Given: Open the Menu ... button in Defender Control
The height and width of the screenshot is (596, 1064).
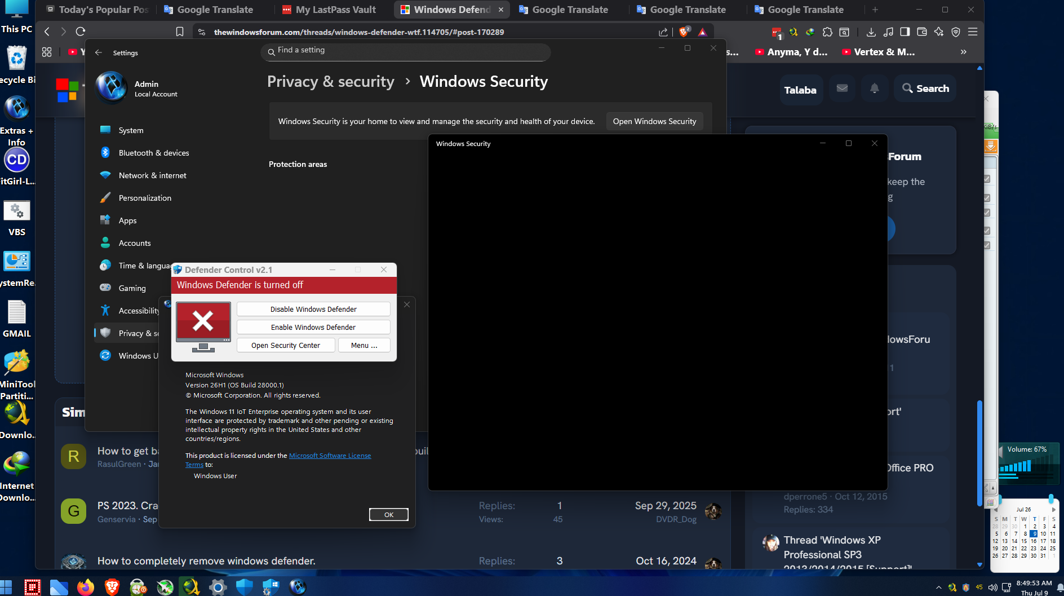Looking at the screenshot, I should (364, 345).
